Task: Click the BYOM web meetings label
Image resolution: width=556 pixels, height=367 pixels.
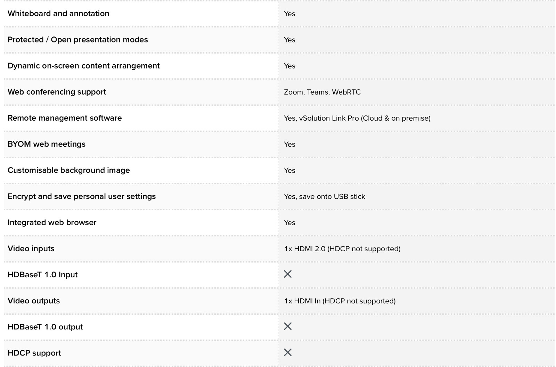Action: 47,144
